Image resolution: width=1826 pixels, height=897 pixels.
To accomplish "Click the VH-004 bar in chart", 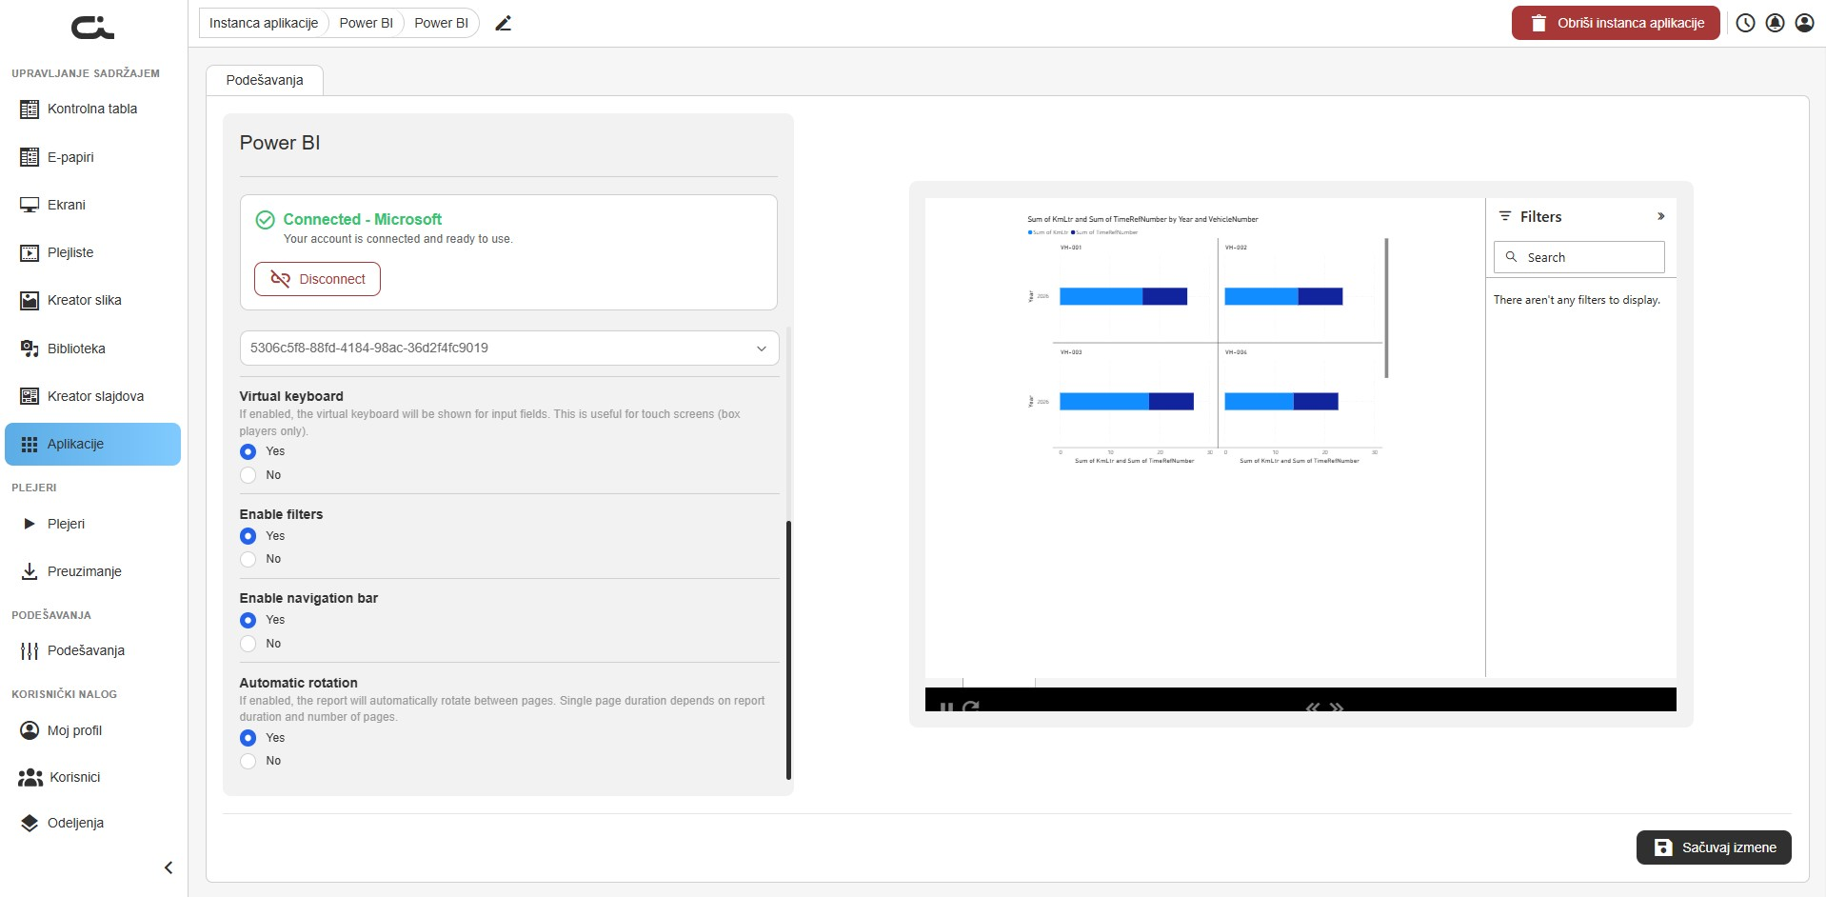I will pyautogui.click(x=1280, y=402).
